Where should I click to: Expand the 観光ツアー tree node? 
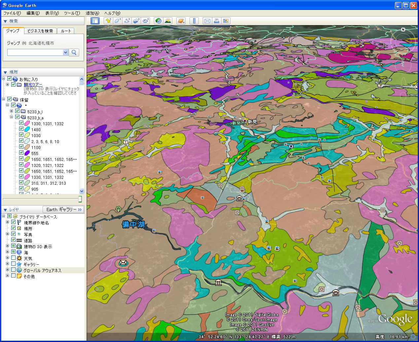pos(8,85)
